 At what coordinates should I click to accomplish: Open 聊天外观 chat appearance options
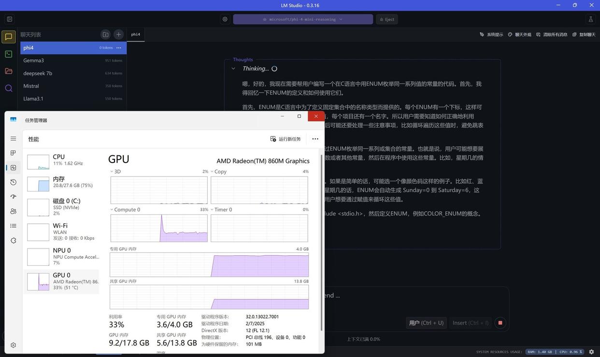[520, 35]
